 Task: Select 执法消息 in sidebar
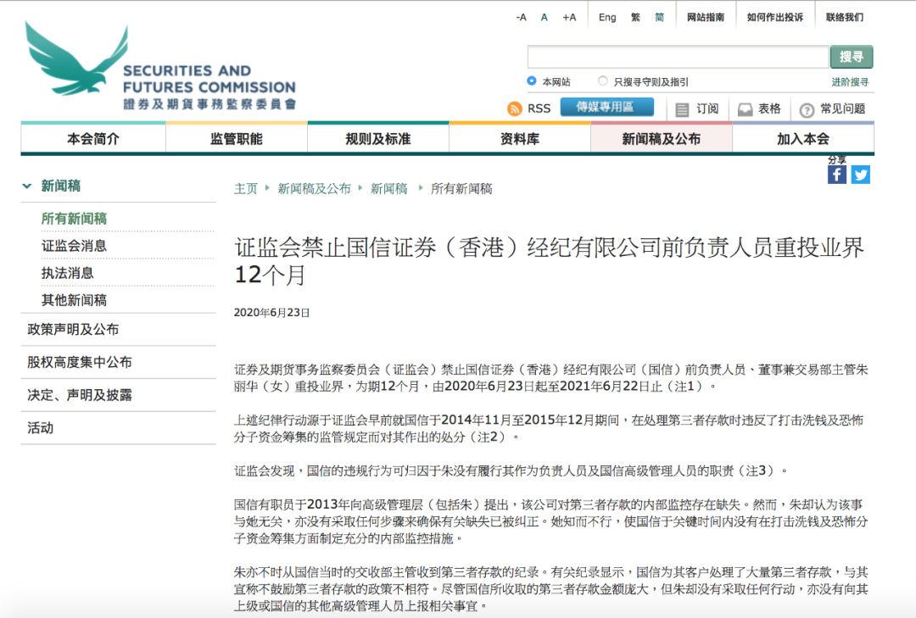[x=67, y=273]
